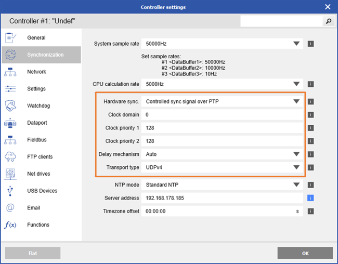Show info for System sample rate
338x264 pixels.
(310, 44)
